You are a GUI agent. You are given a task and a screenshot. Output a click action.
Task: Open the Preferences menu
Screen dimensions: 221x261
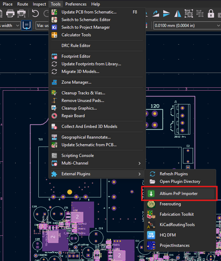click(76, 4)
